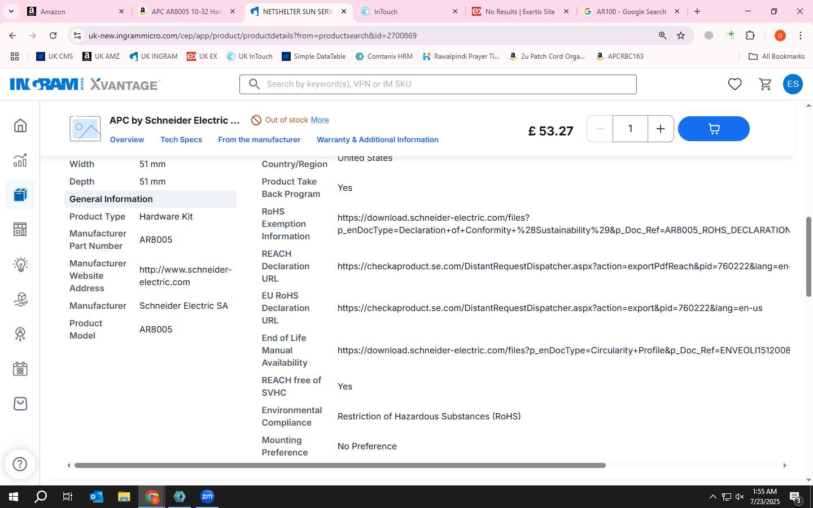Viewport: 813px width, 508px height.
Task: Open File Explorer from the taskbar
Action: 124,497
